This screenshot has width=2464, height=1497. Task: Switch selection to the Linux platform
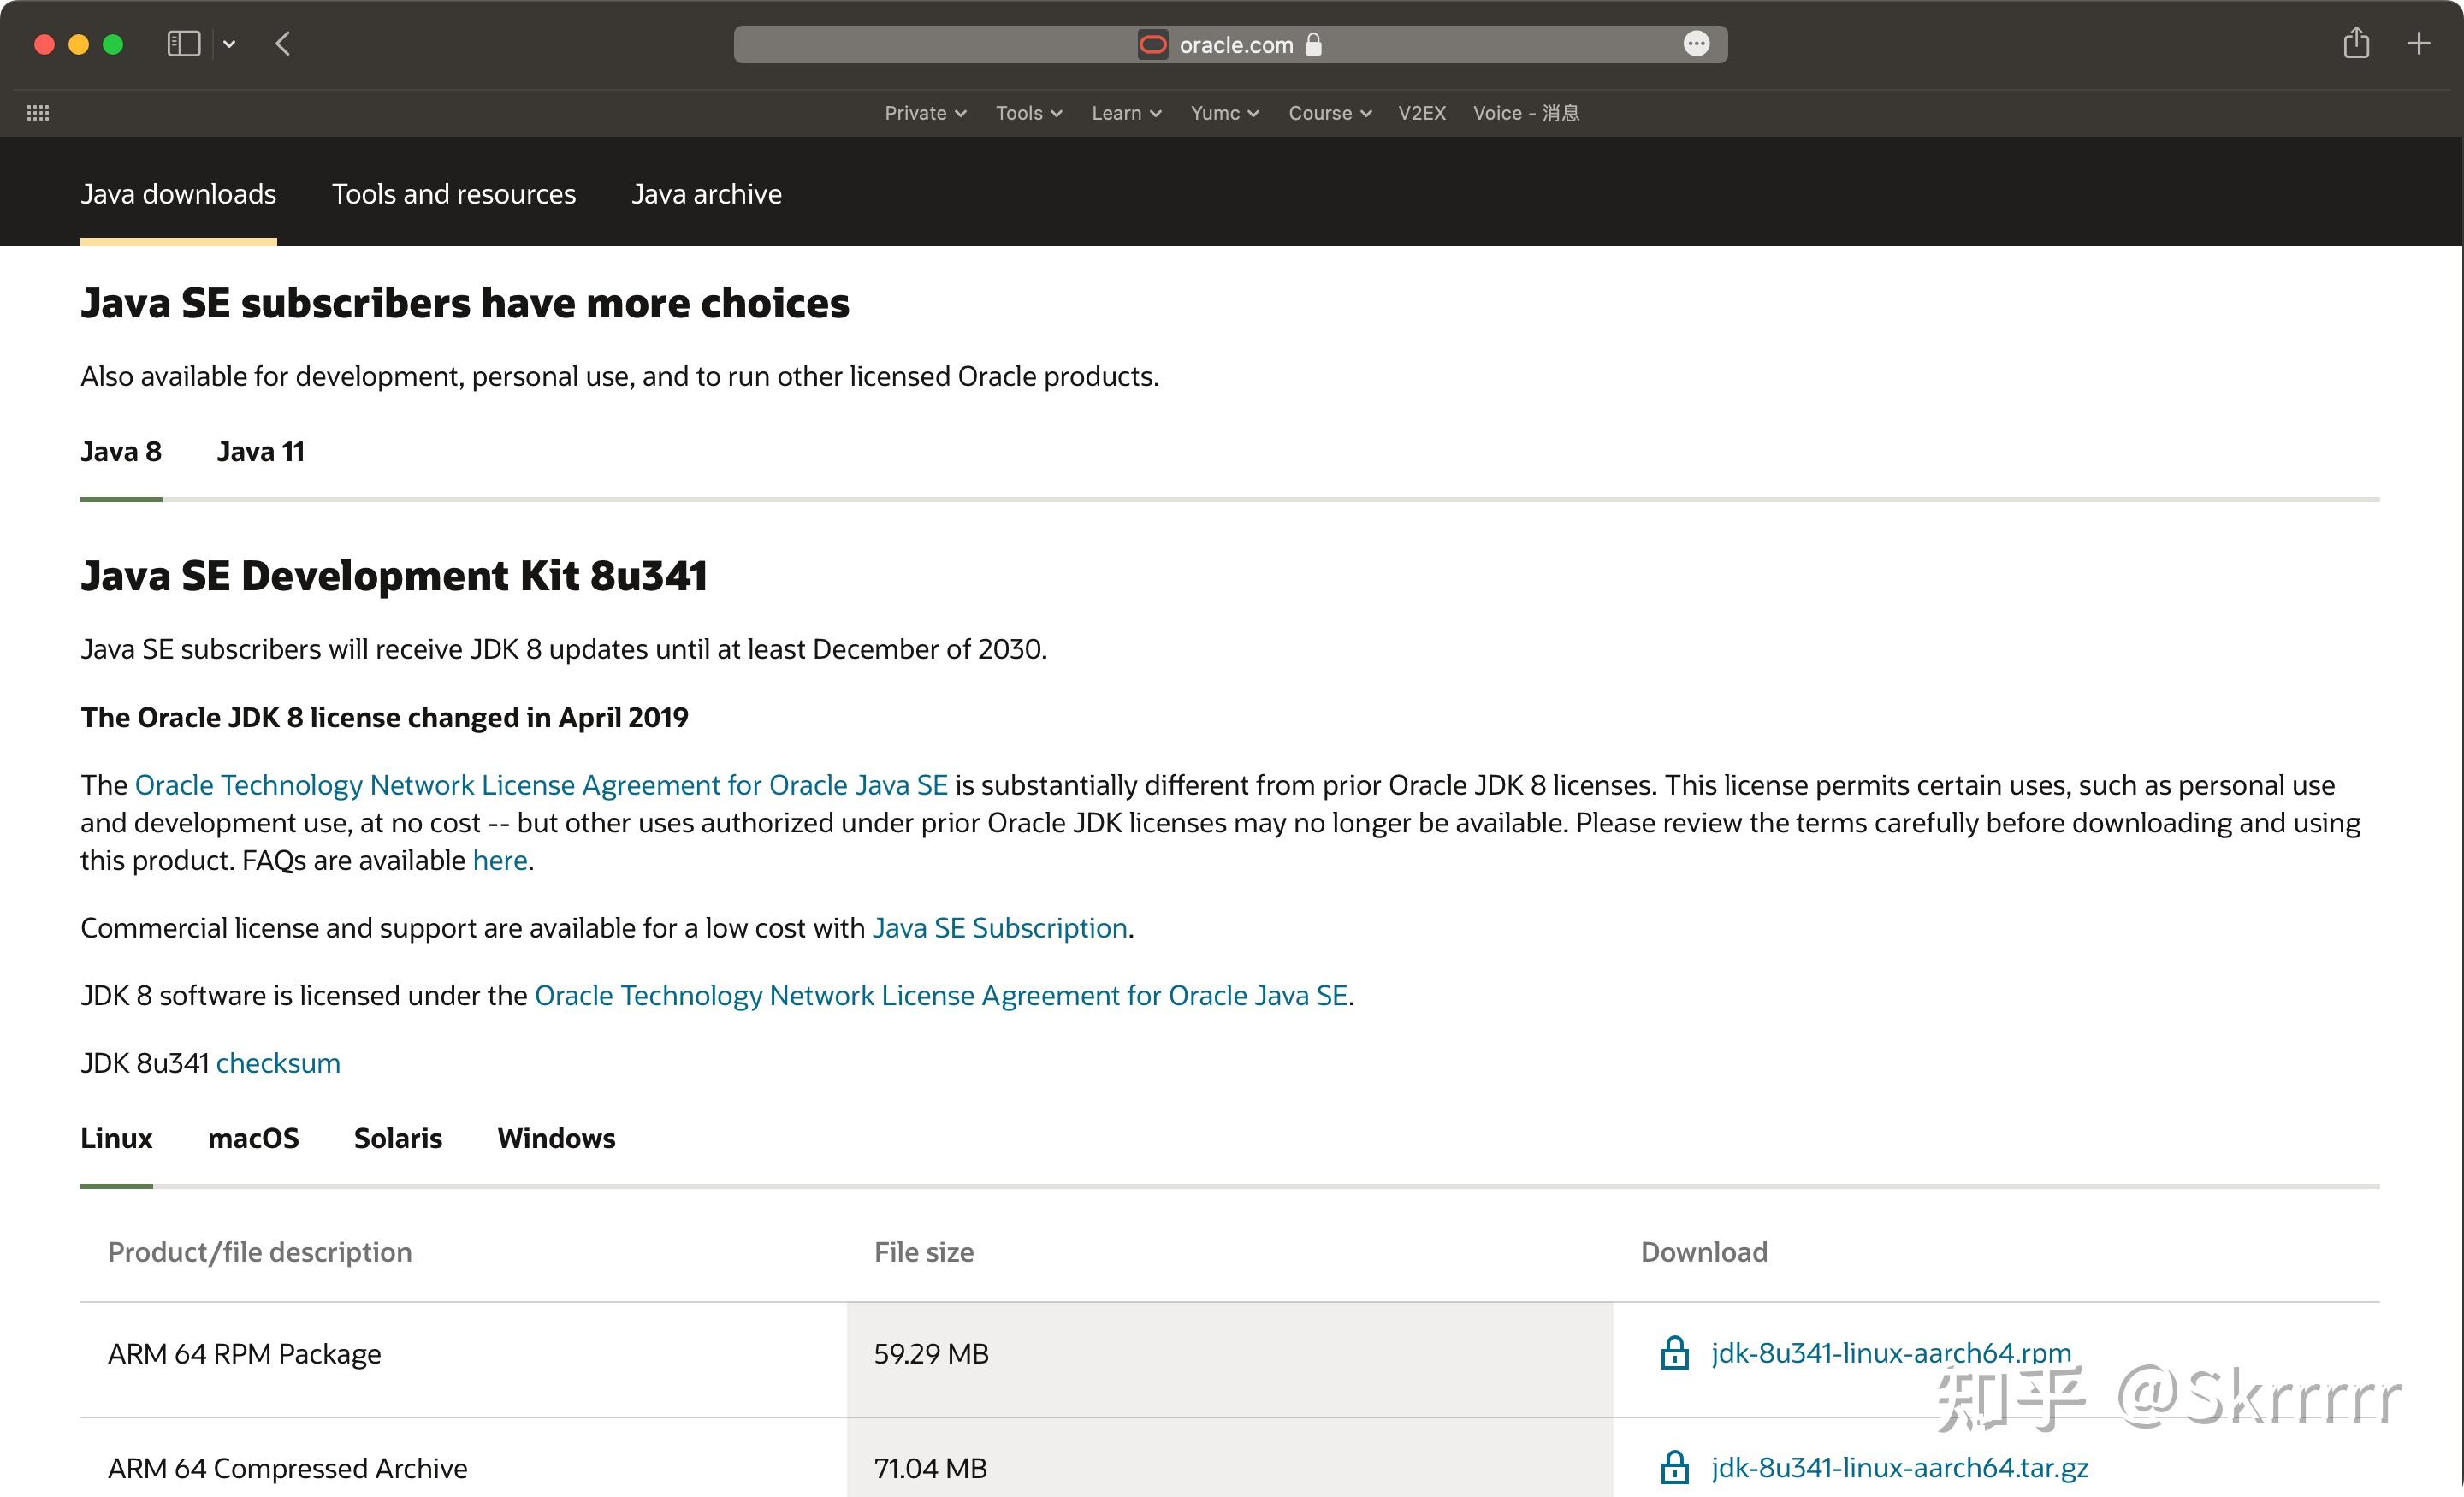(116, 1138)
